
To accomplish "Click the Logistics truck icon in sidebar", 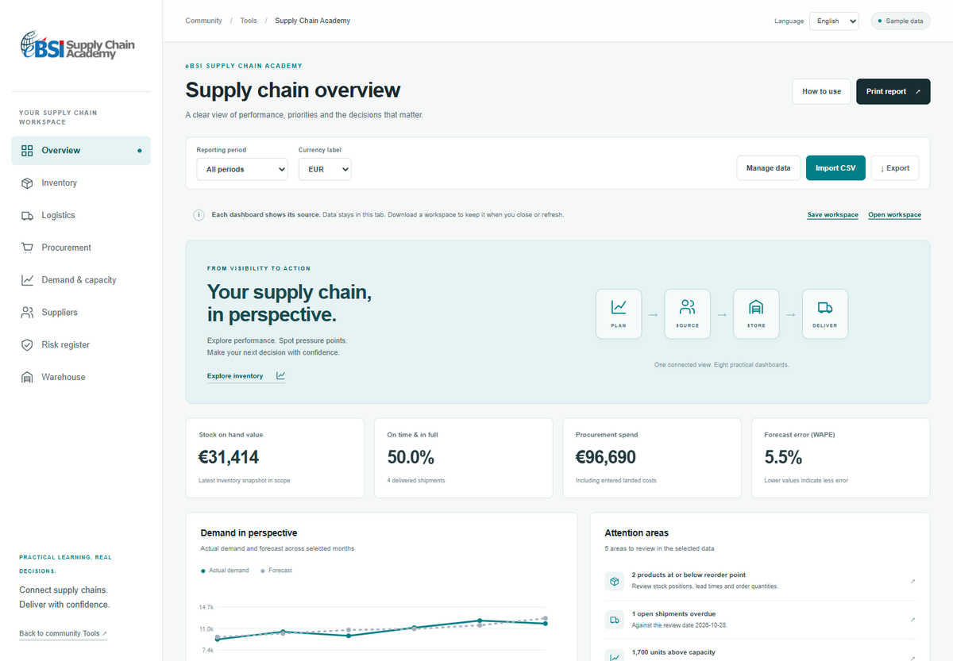I will [x=27, y=215].
